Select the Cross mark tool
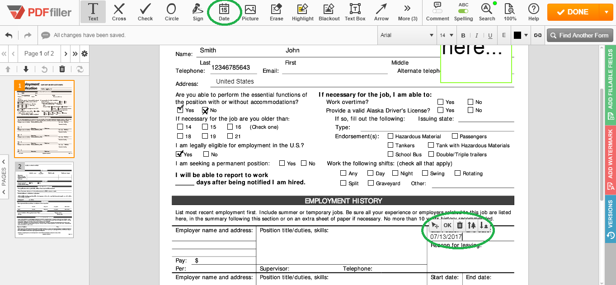Screen dimensions: 616x285 coord(119,12)
